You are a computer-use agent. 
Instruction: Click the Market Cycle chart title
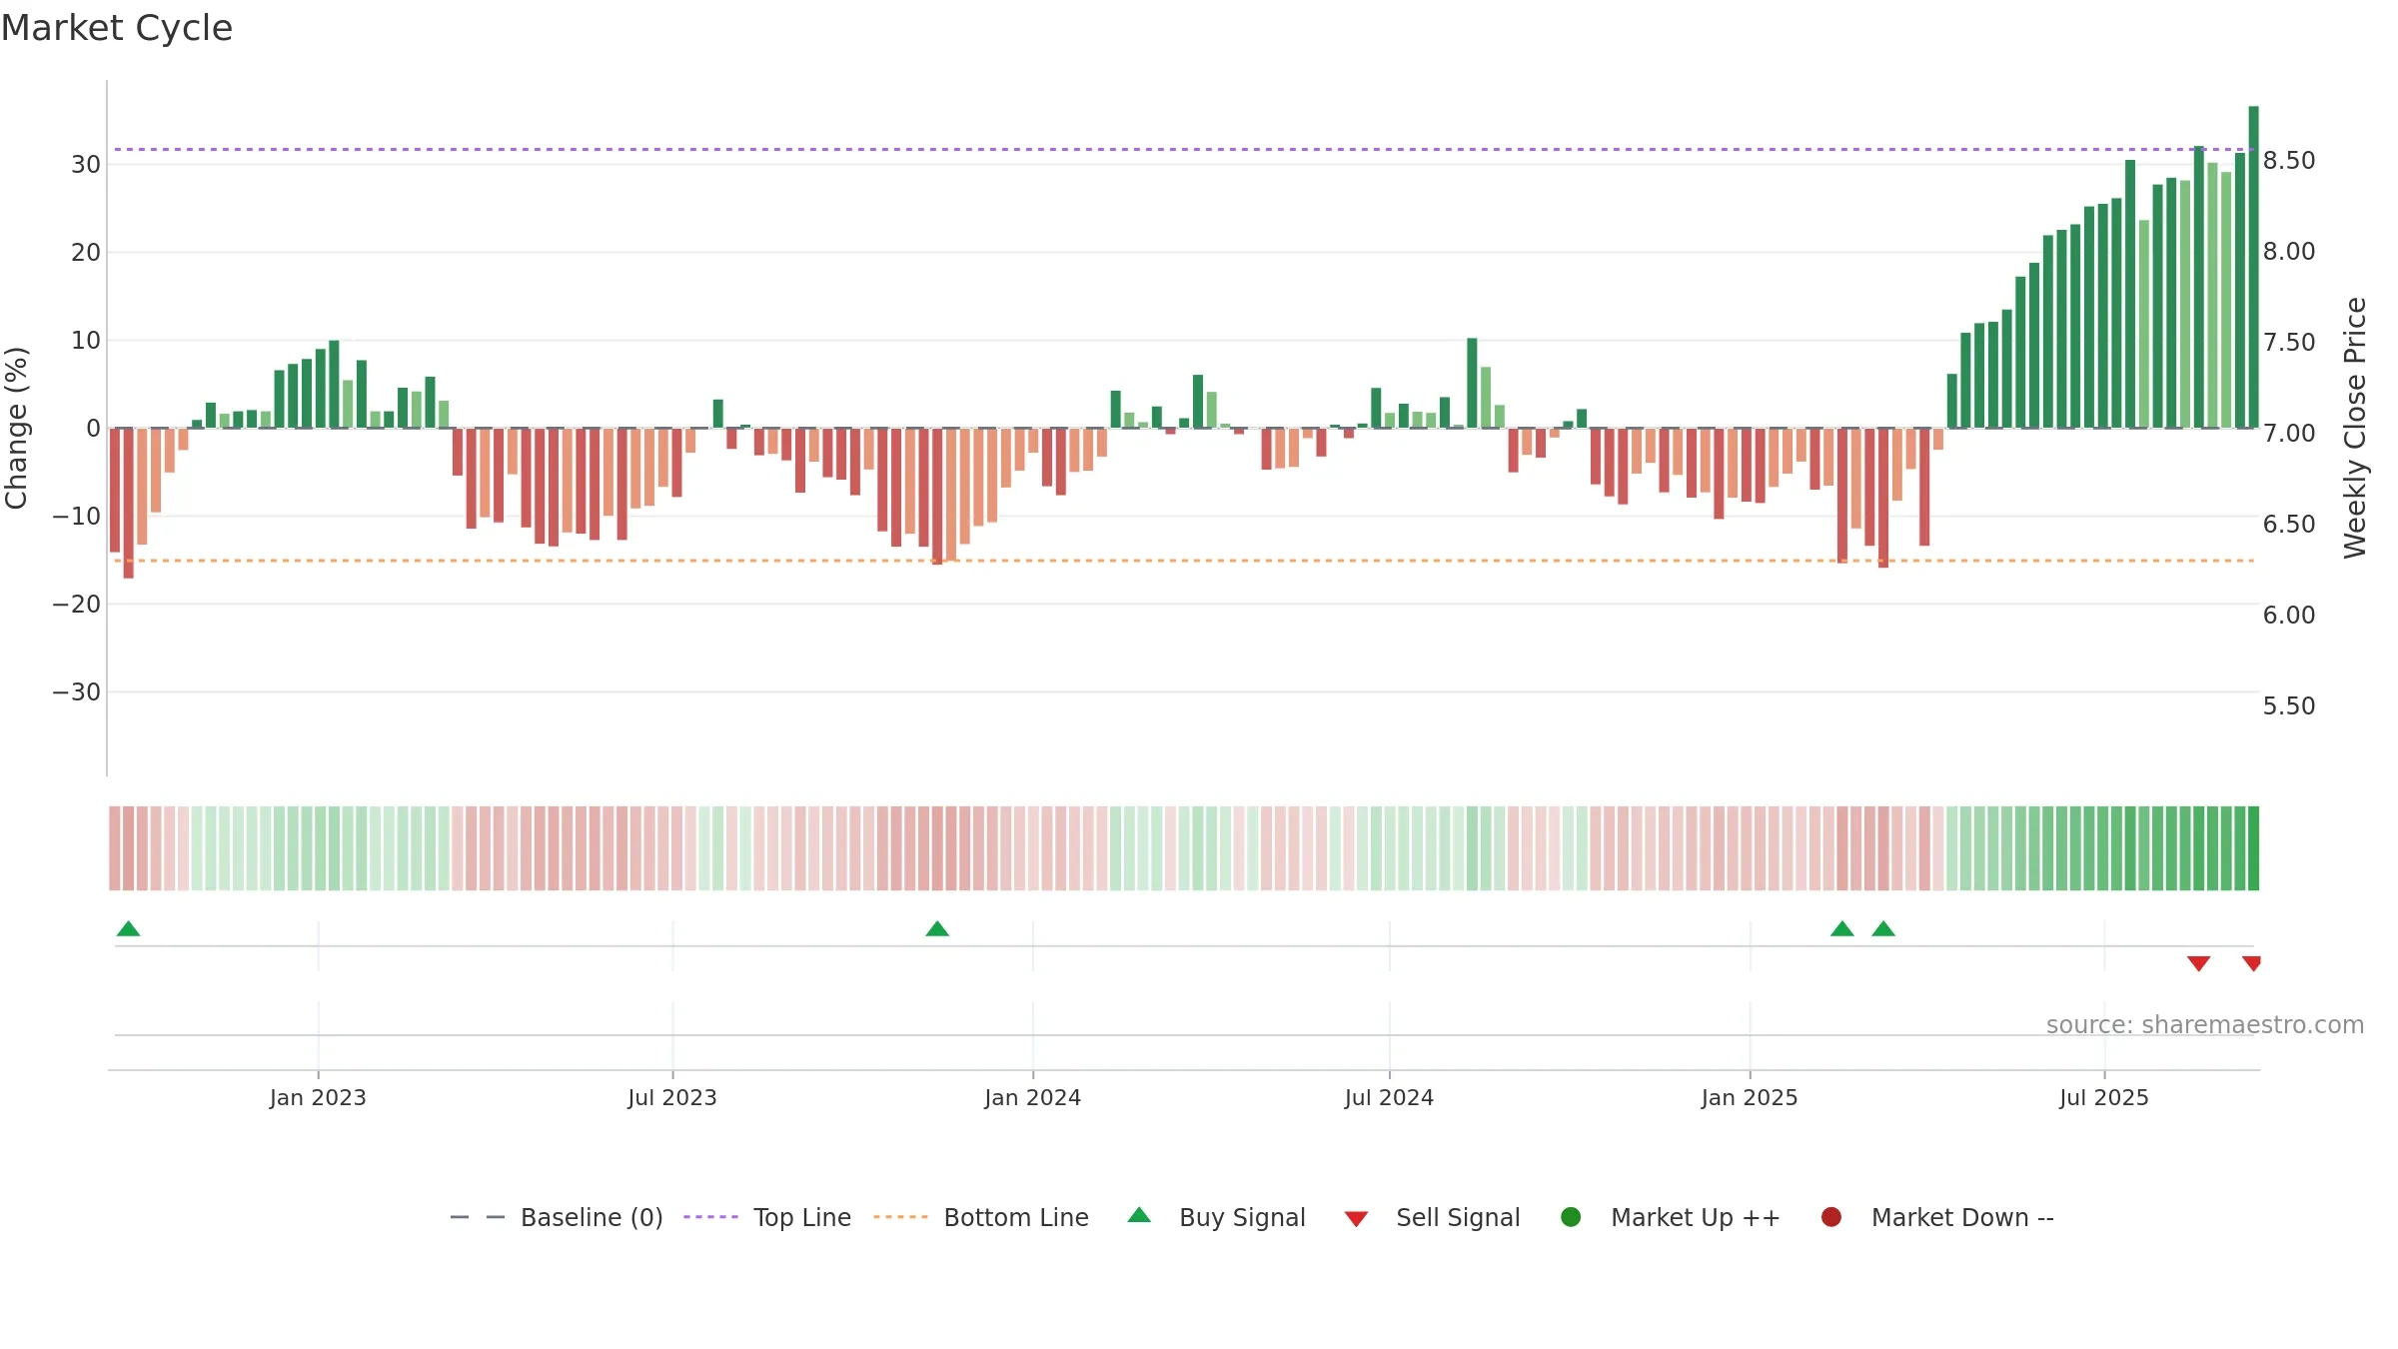coord(117,28)
